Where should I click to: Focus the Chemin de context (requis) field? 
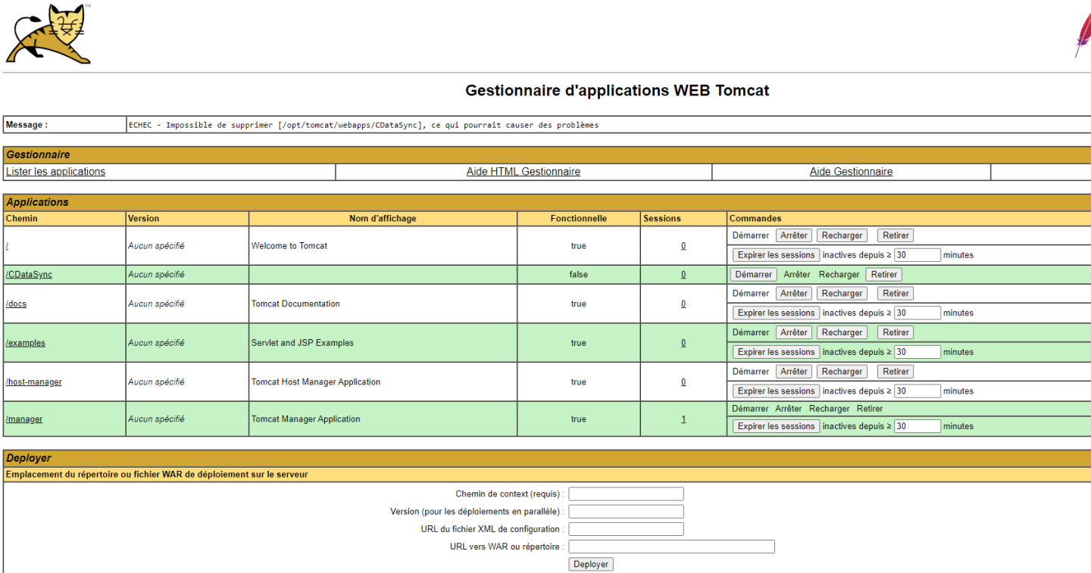[627, 494]
